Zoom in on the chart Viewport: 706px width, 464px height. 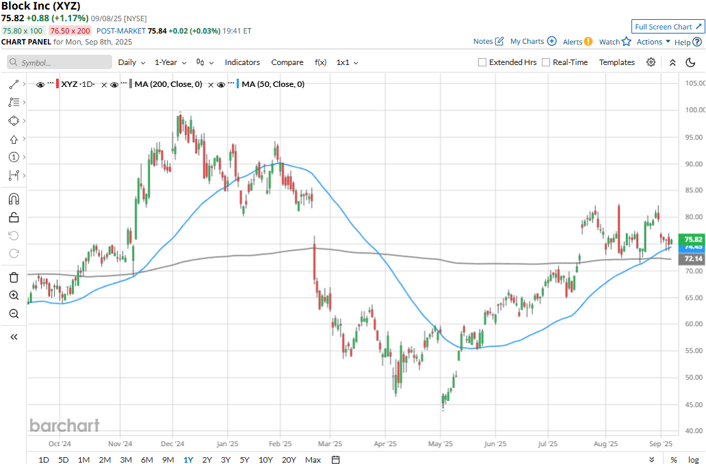14,296
